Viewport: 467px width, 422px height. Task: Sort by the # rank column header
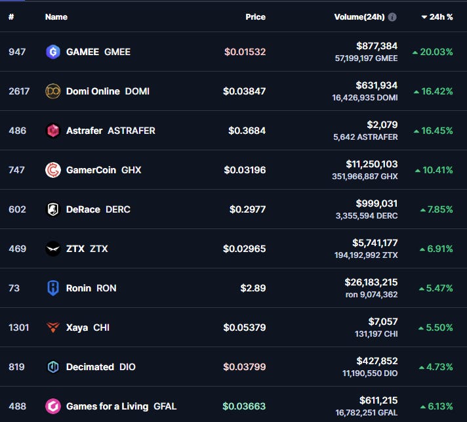click(x=11, y=17)
